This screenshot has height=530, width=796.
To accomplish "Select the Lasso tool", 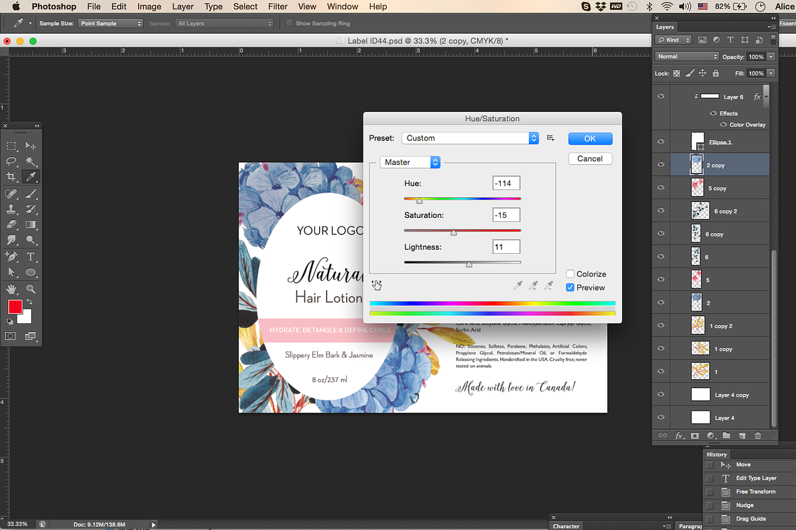I will pos(11,162).
